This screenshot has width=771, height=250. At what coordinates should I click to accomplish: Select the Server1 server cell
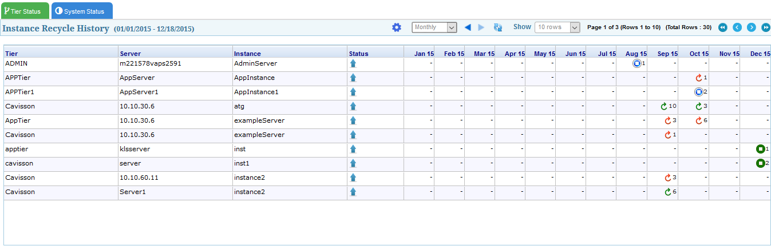[175, 192]
